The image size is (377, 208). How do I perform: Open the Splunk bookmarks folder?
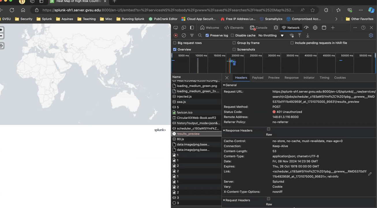pyautogui.click(x=44, y=19)
